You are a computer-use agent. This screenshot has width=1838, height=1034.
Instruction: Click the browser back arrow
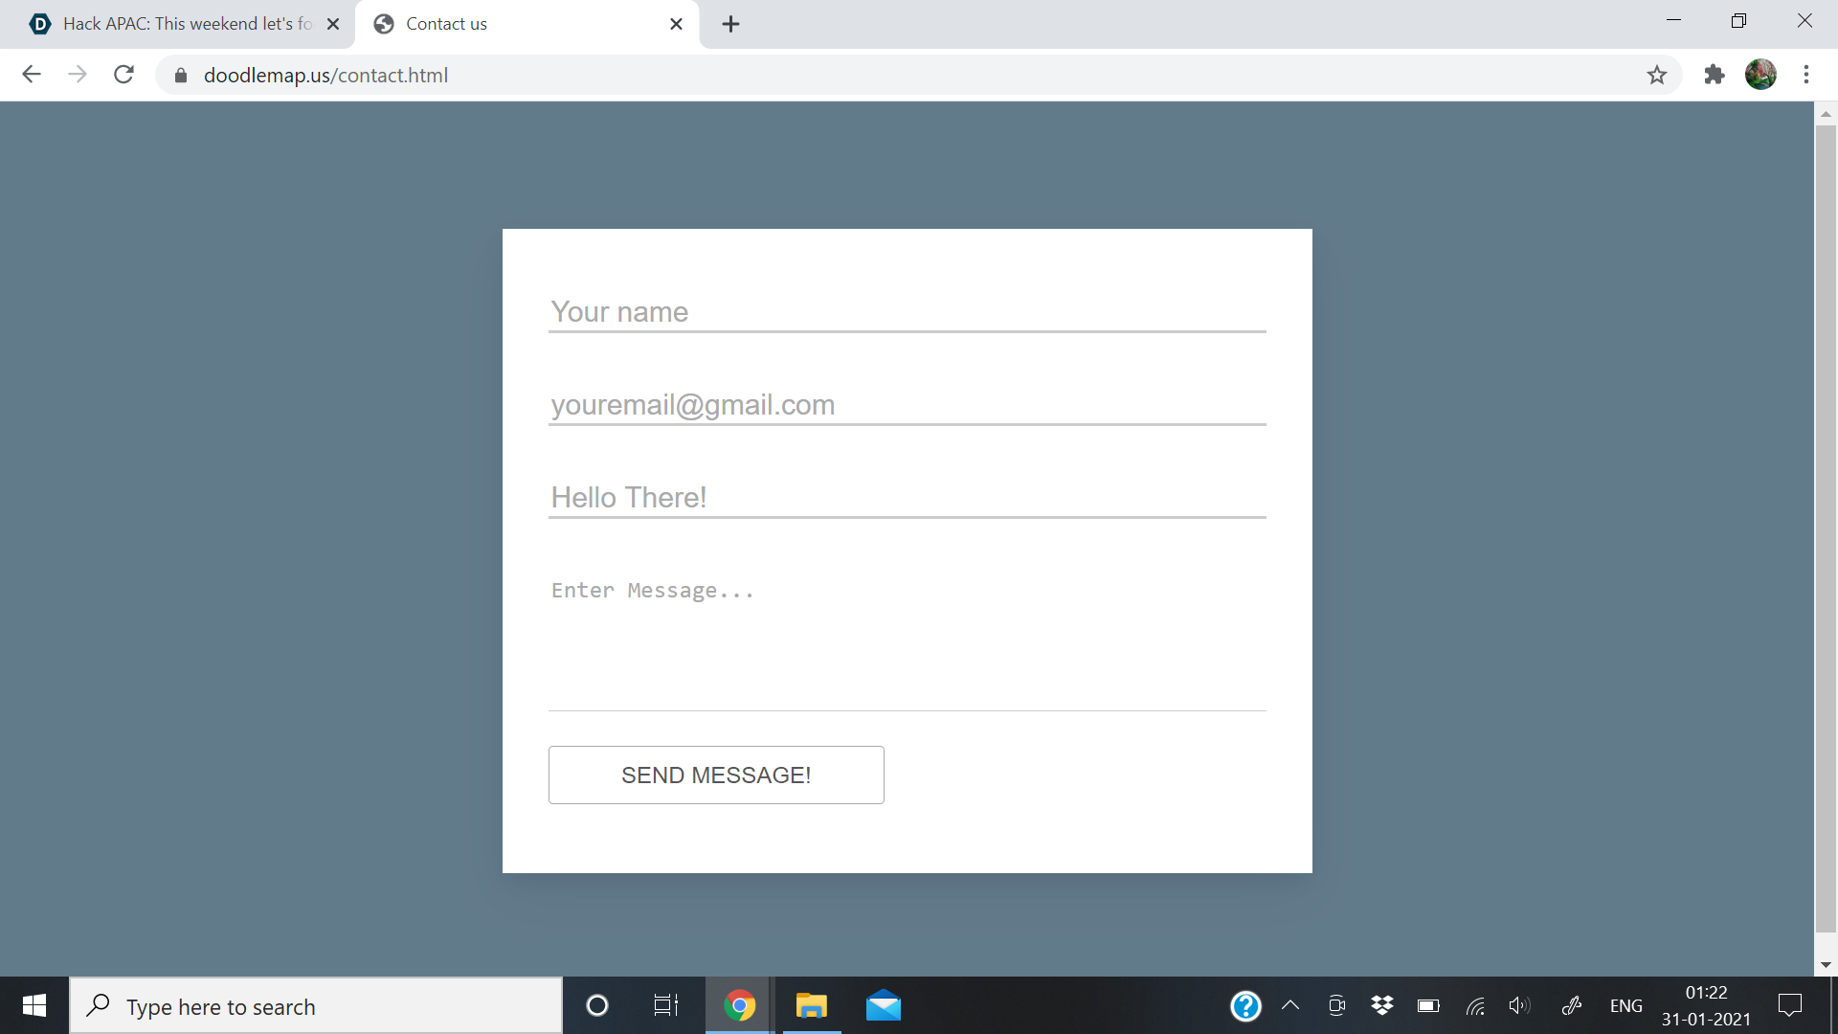(32, 75)
